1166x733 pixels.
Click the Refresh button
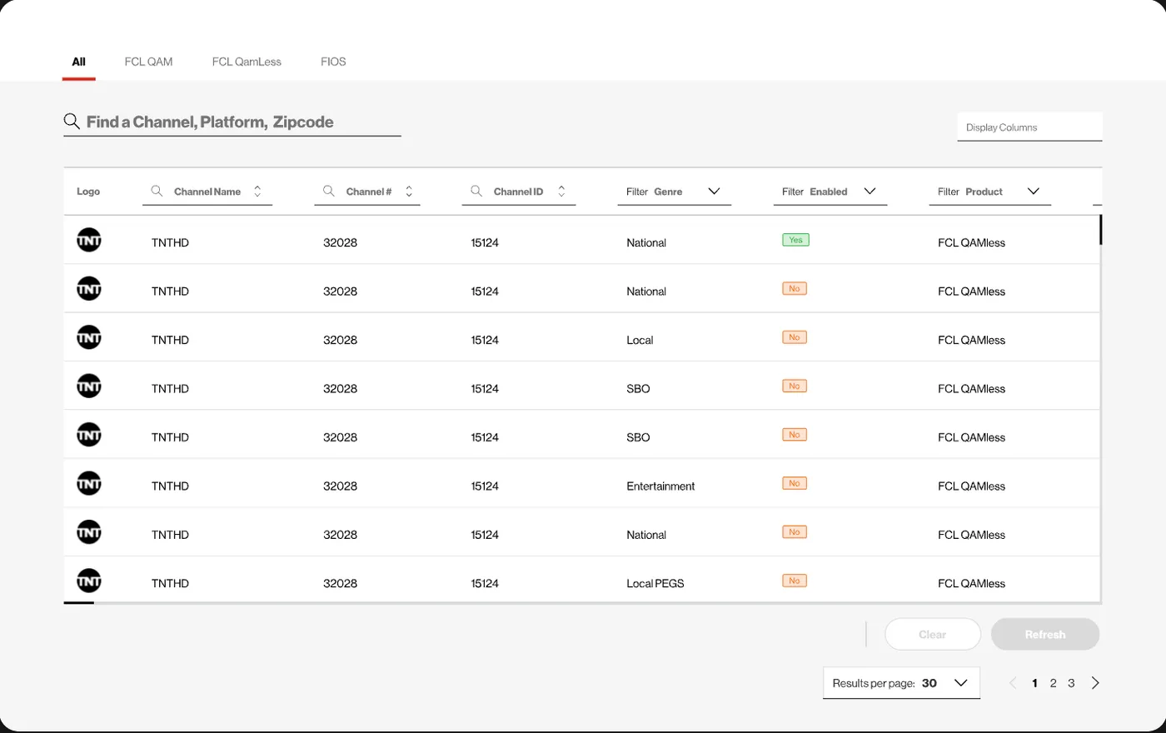click(x=1045, y=635)
